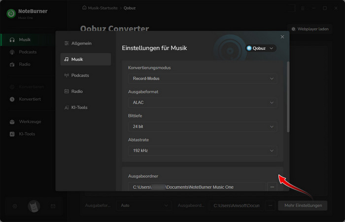
Task: Browse for the Ausgabeordner in settings dialog
Action: pyautogui.click(x=272, y=187)
